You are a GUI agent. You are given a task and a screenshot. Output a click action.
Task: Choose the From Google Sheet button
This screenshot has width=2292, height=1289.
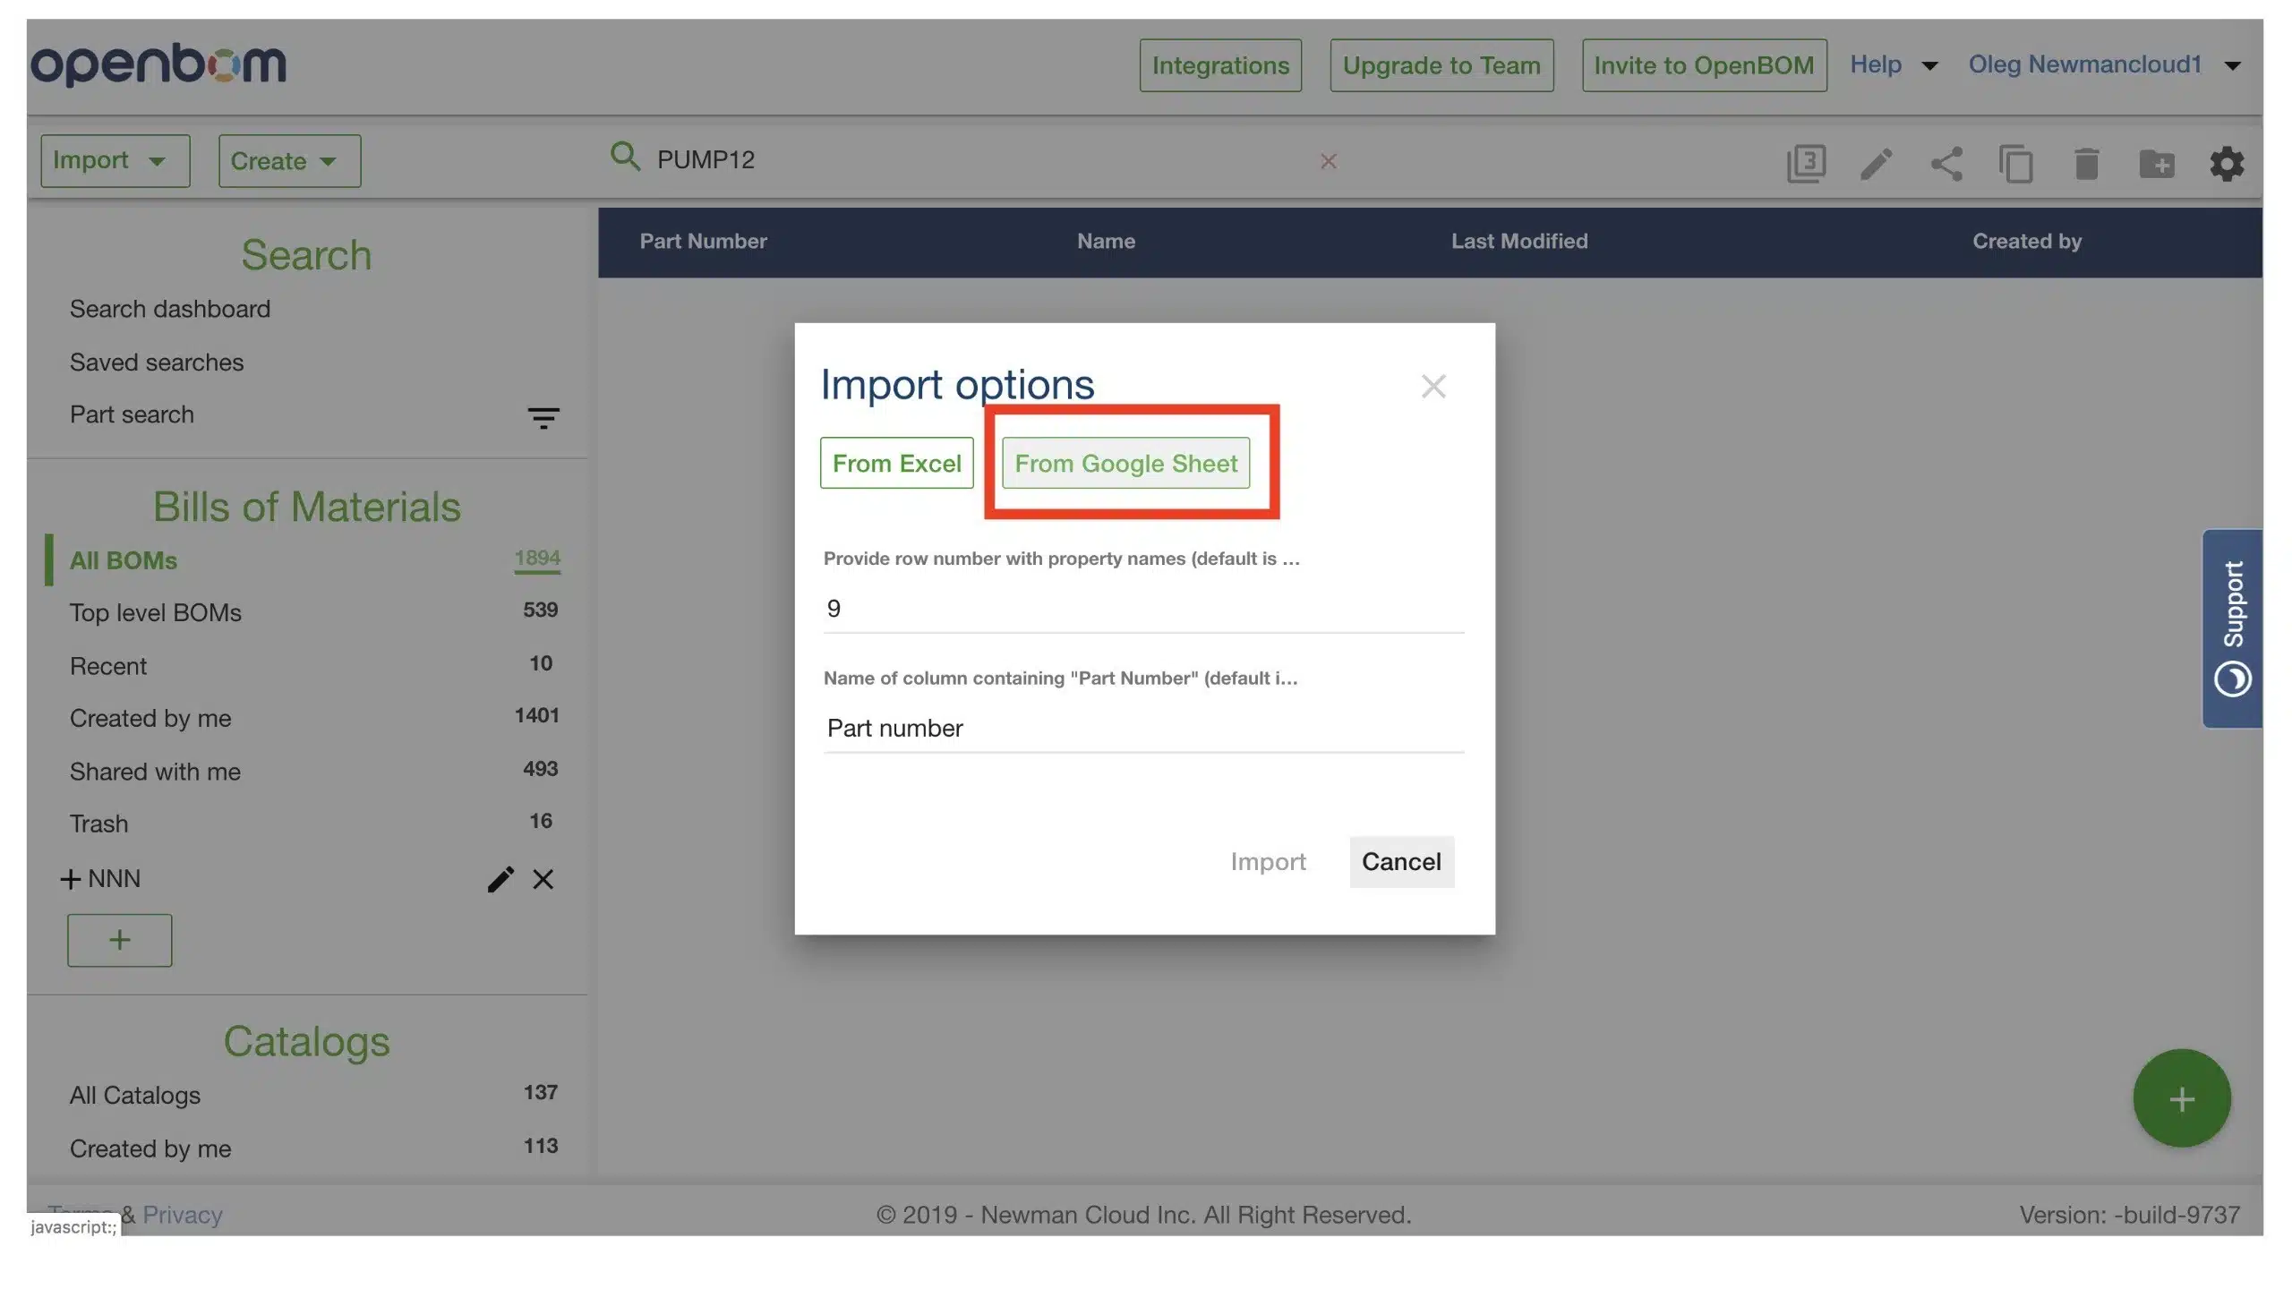[x=1125, y=463]
